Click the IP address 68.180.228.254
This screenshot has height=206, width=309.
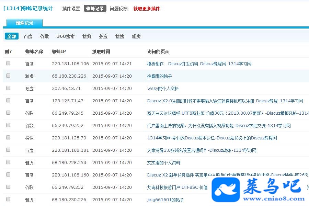click(69, 163)
